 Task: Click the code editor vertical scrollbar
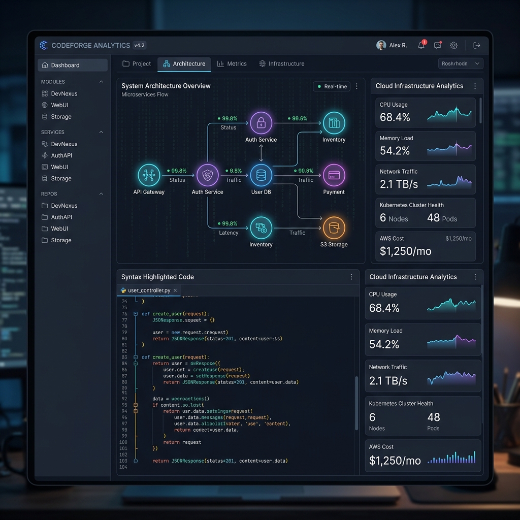[357, 403]
